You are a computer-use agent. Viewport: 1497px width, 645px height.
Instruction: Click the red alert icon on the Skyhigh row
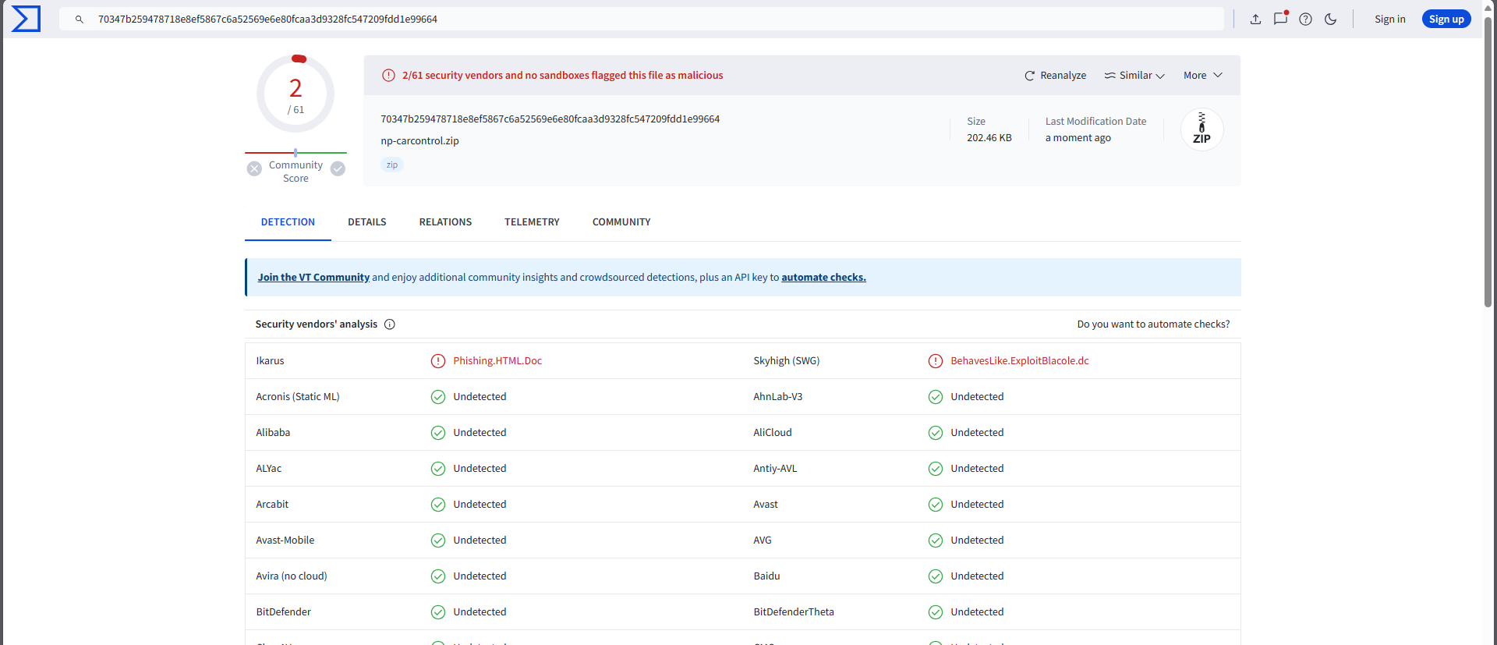pos(936,361)
